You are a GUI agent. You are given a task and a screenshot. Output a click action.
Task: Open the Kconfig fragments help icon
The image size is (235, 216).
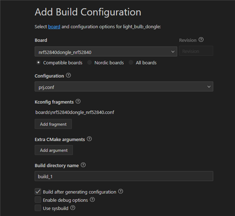coord(78,101)
